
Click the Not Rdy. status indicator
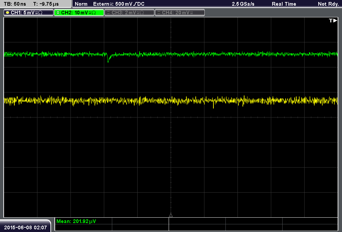pos(328,4)
